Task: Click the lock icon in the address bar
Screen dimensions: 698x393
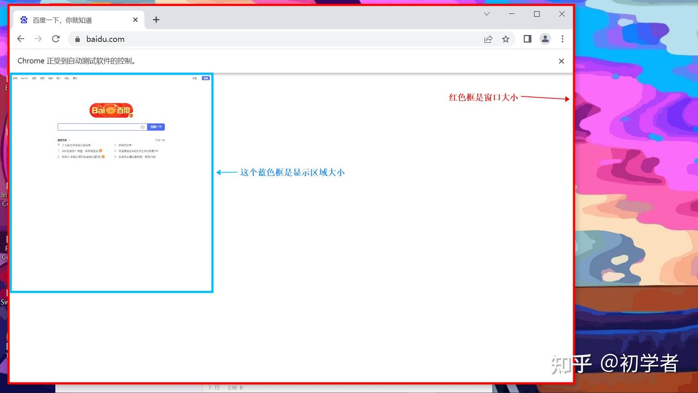Action: pos(77,39)
